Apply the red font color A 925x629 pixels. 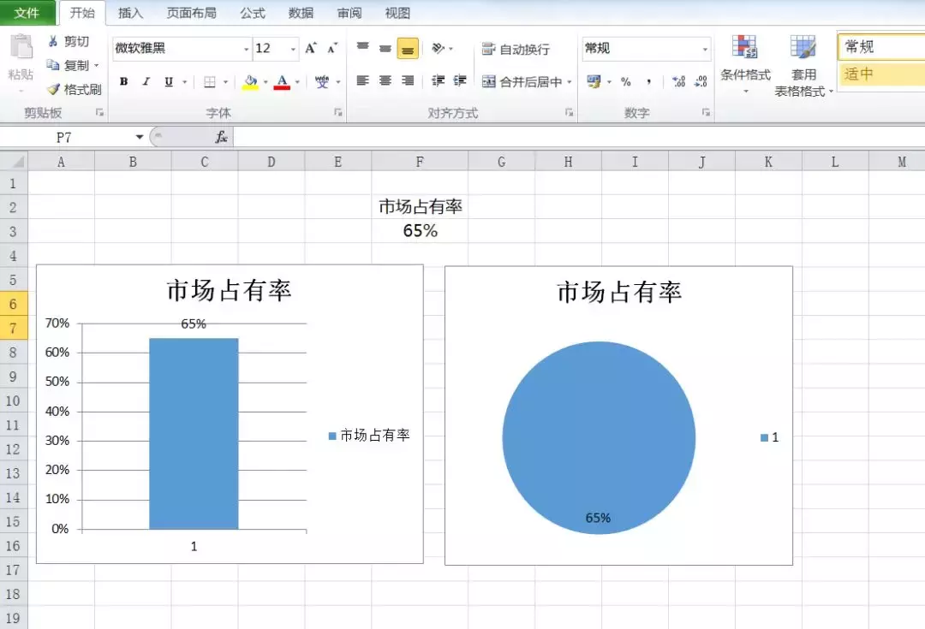click(x=282, y=81)
